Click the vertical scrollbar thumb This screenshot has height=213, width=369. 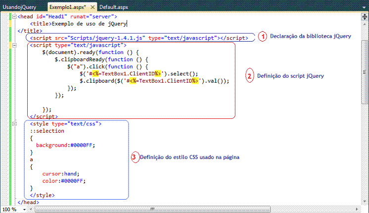tap(365, 72)
